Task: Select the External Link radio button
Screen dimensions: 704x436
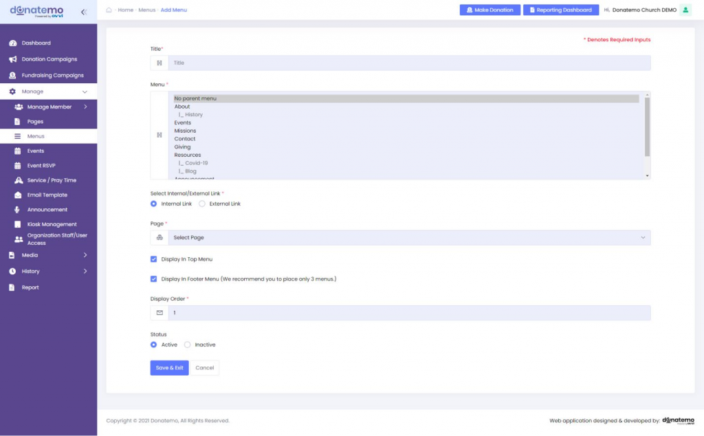Action: [x=203, y=204]
